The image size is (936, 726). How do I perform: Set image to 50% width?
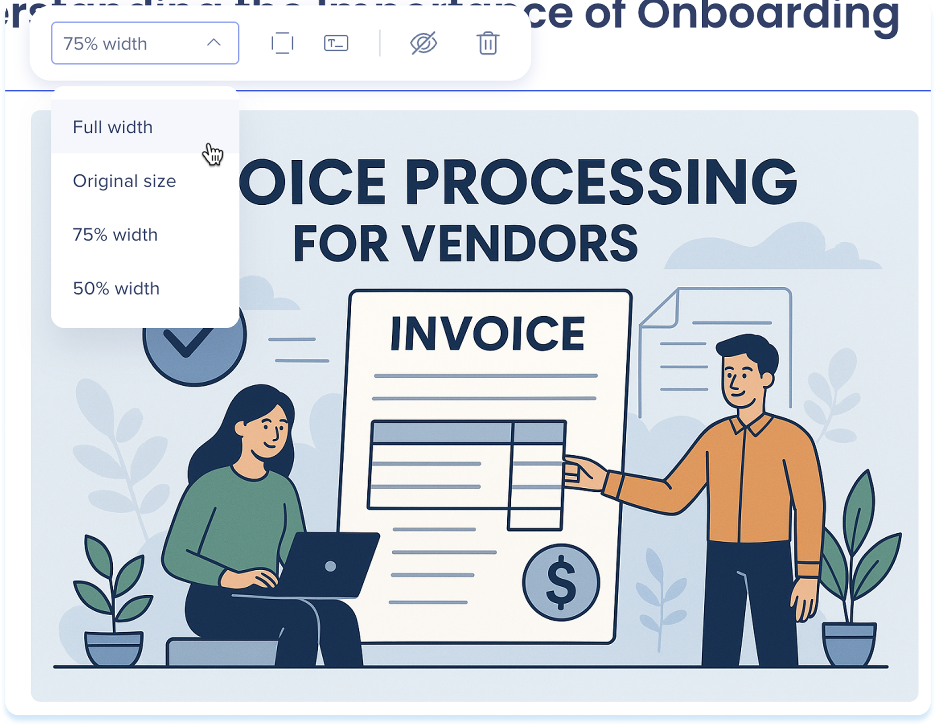coord(116,288)
